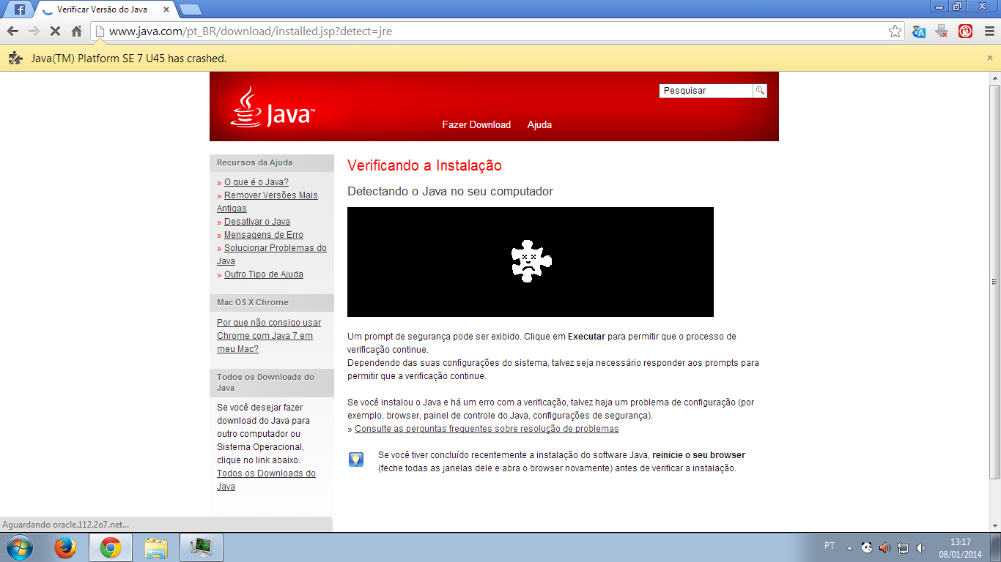The width and height of the screenshot is (1001, 562).
Task: Click the search magnifier button
Action: tap(760, 91)
